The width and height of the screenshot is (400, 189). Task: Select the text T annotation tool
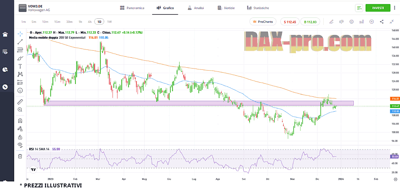(20, 66)
